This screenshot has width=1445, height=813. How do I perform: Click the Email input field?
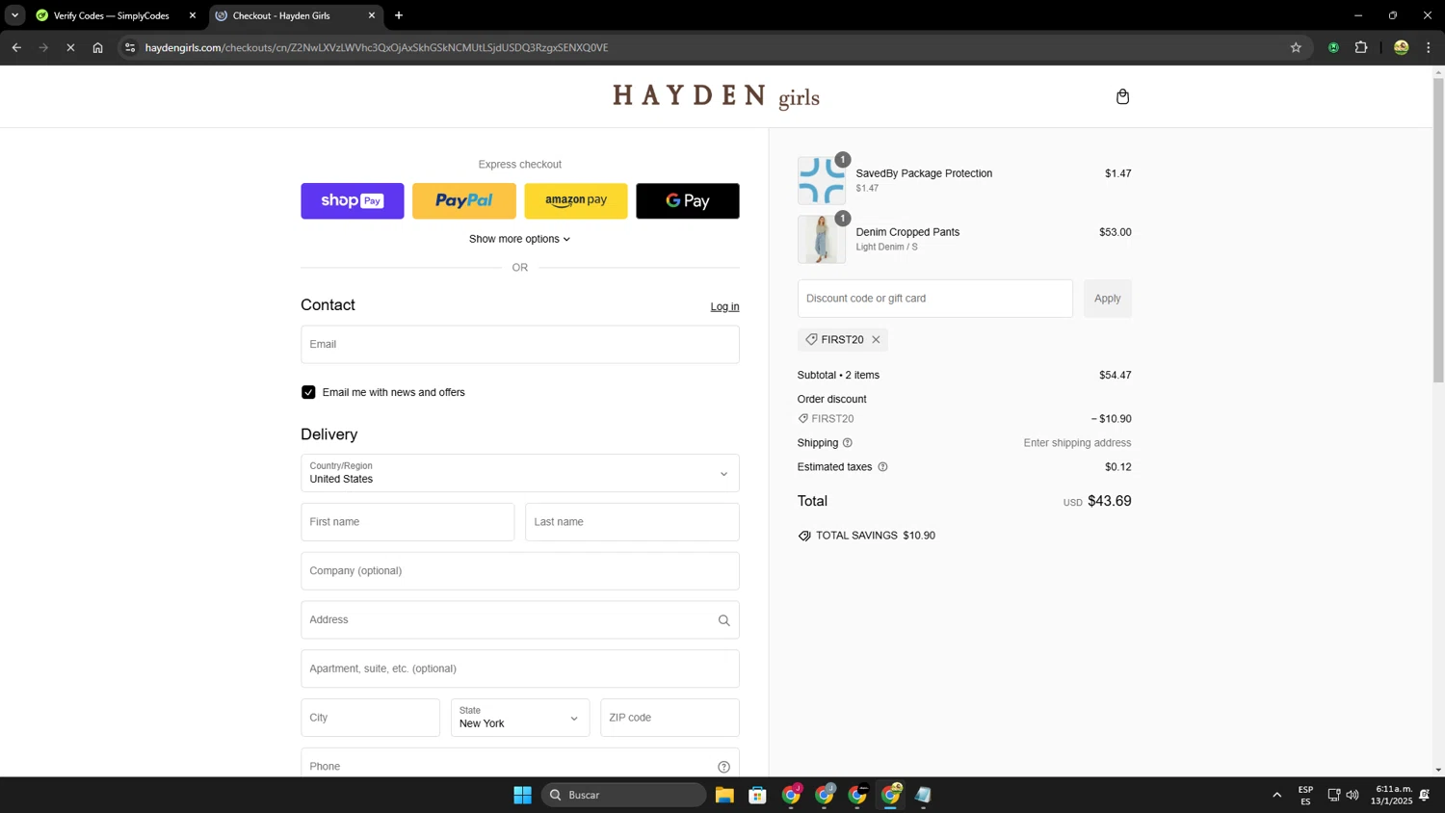point(520,344)
